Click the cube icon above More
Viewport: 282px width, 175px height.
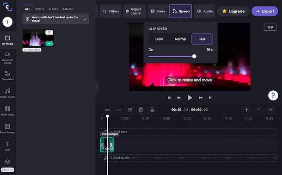[7, 162]
